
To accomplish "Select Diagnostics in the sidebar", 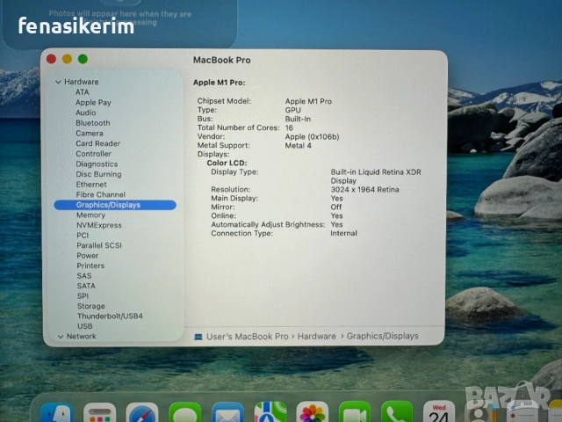I will [97, 164].
